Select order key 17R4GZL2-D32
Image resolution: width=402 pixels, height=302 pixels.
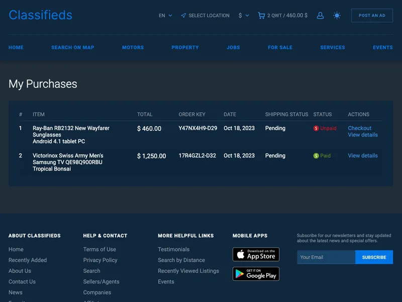pyautogui.click(x=197, y=156)
